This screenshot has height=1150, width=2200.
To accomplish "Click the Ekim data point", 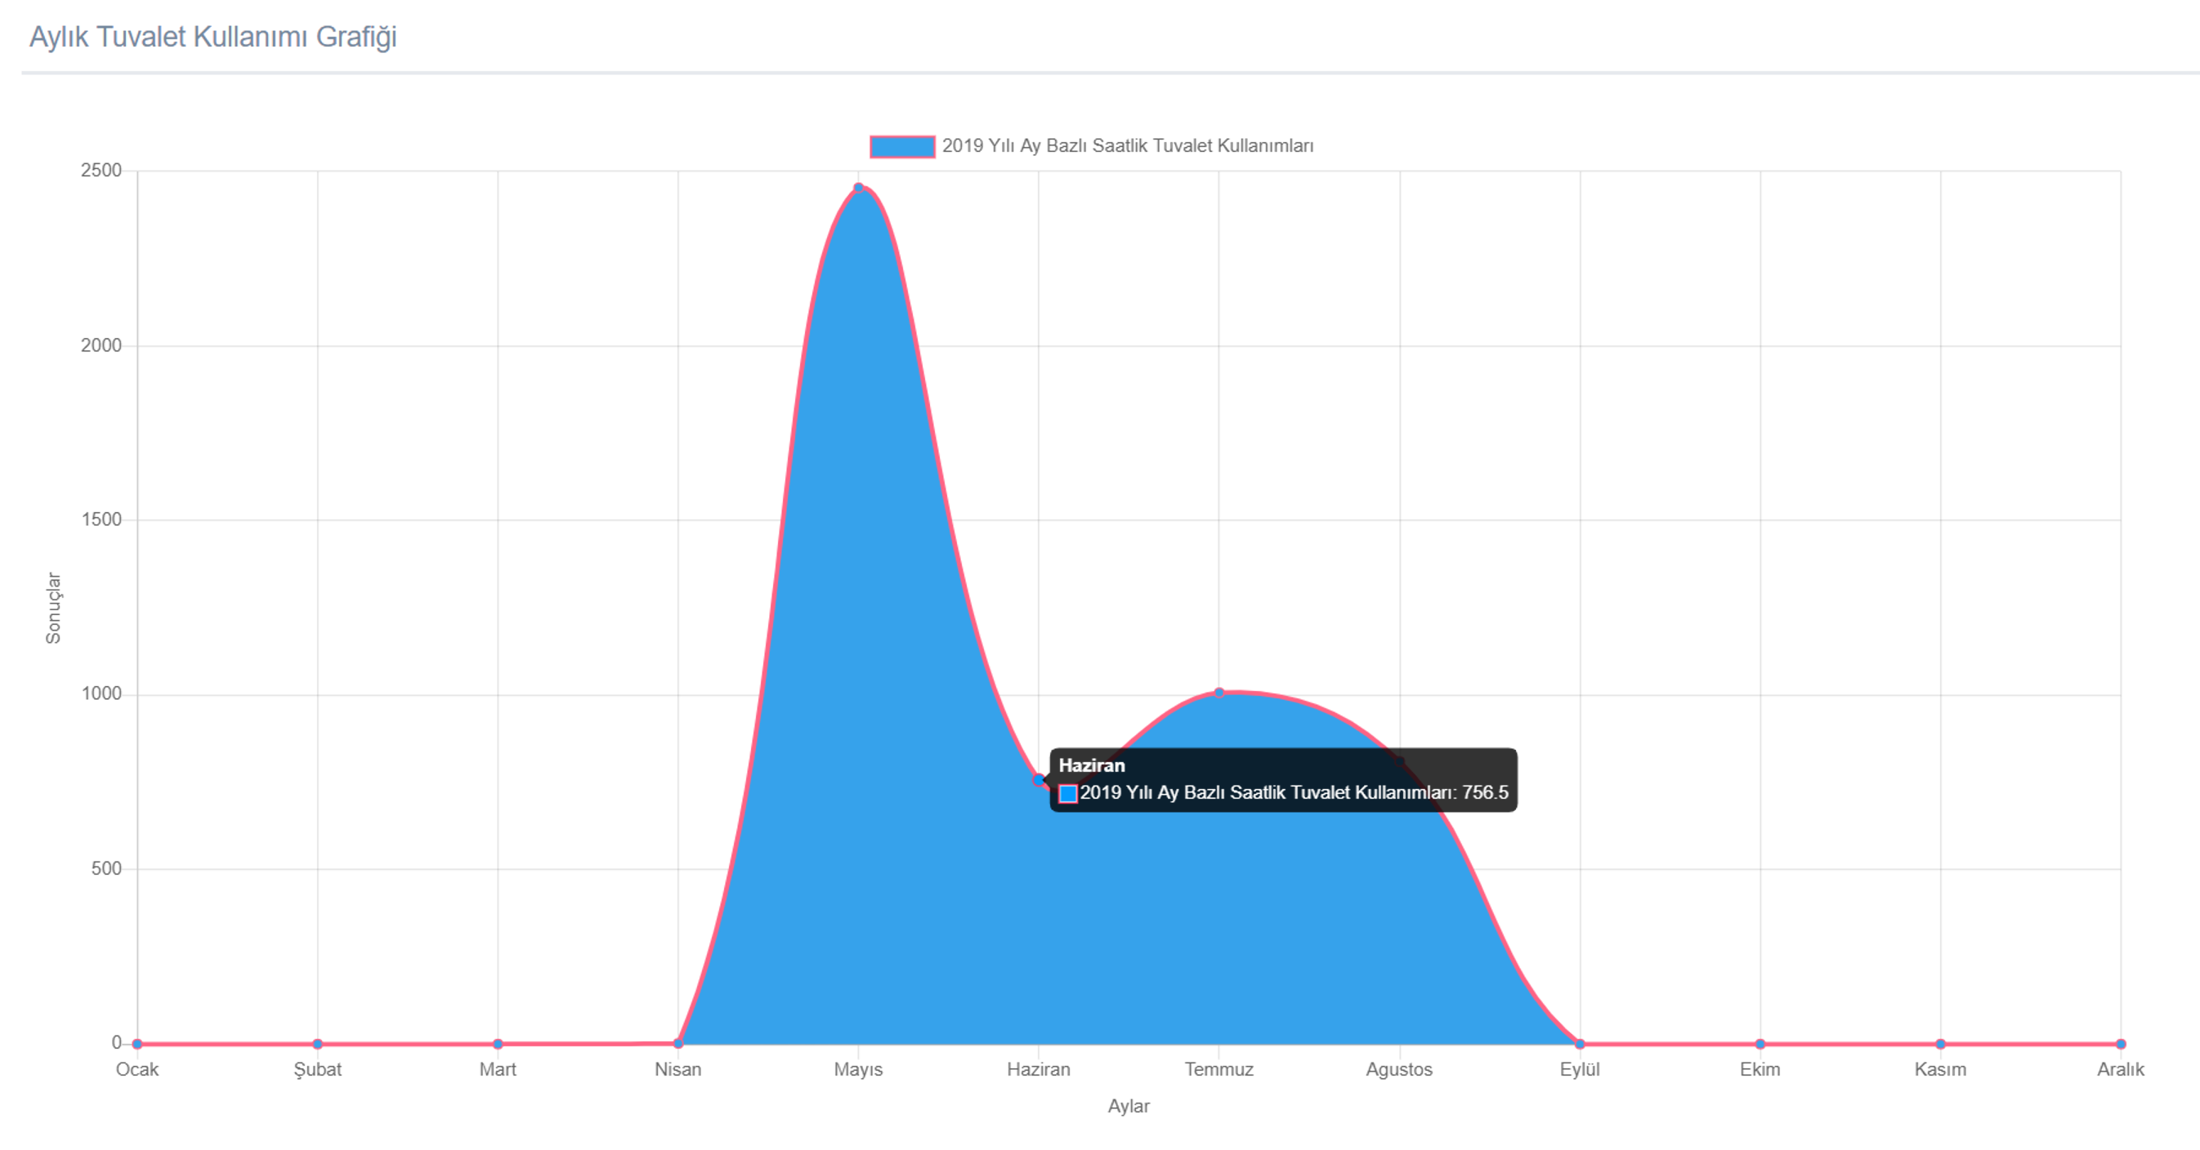I will pyautogui.click(x=1760, y=1043).
